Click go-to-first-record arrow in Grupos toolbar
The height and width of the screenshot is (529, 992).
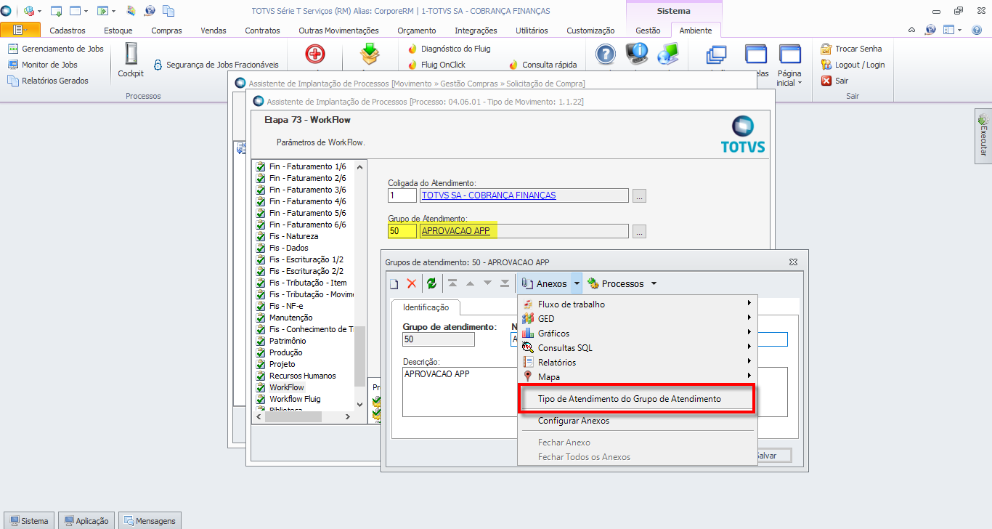click(x=452, y=283)
